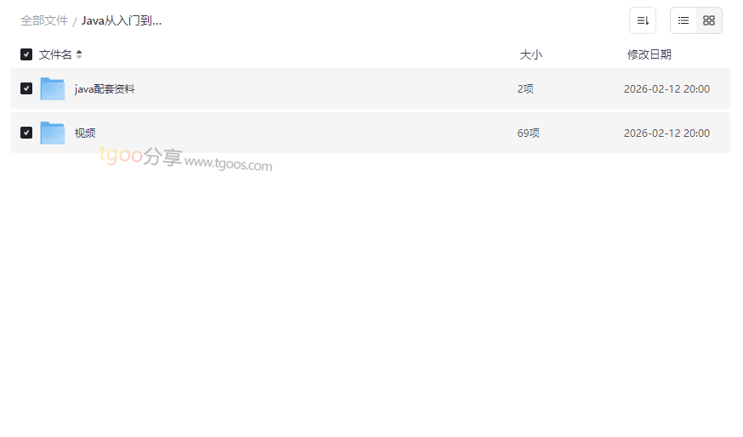Switch to grid view layout

point(709,20)
